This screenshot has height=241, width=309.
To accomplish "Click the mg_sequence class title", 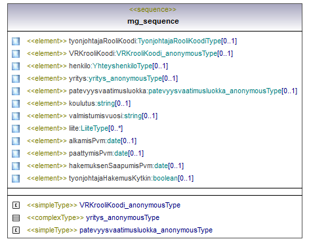I will (153, 21).
